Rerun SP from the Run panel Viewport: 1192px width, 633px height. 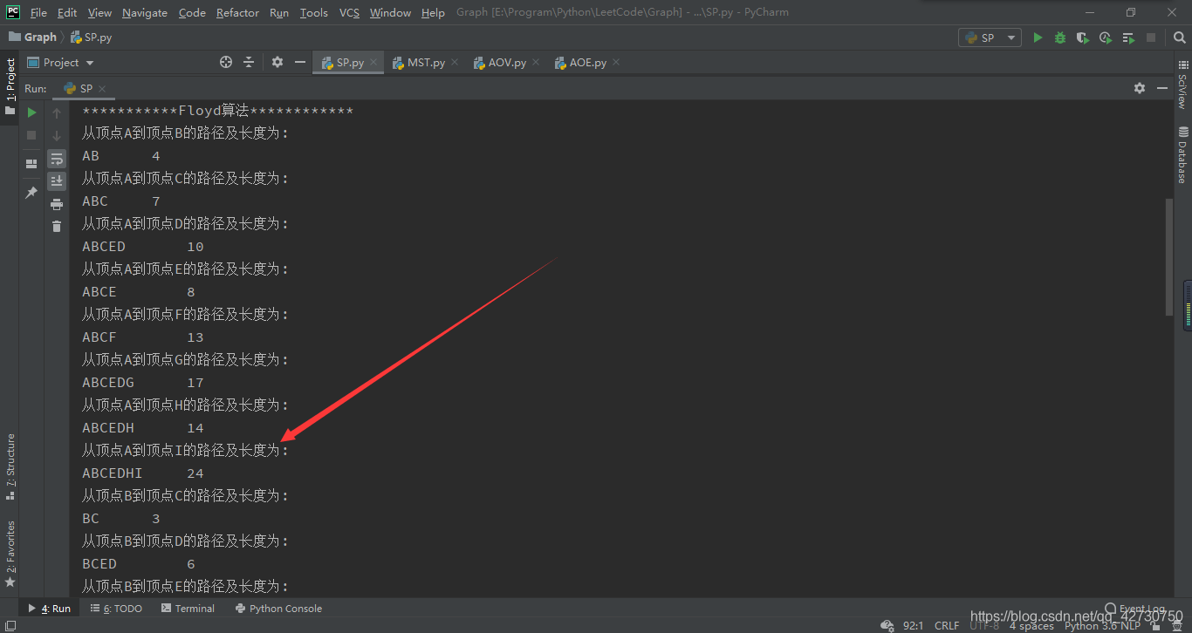[x=31, y=112]
